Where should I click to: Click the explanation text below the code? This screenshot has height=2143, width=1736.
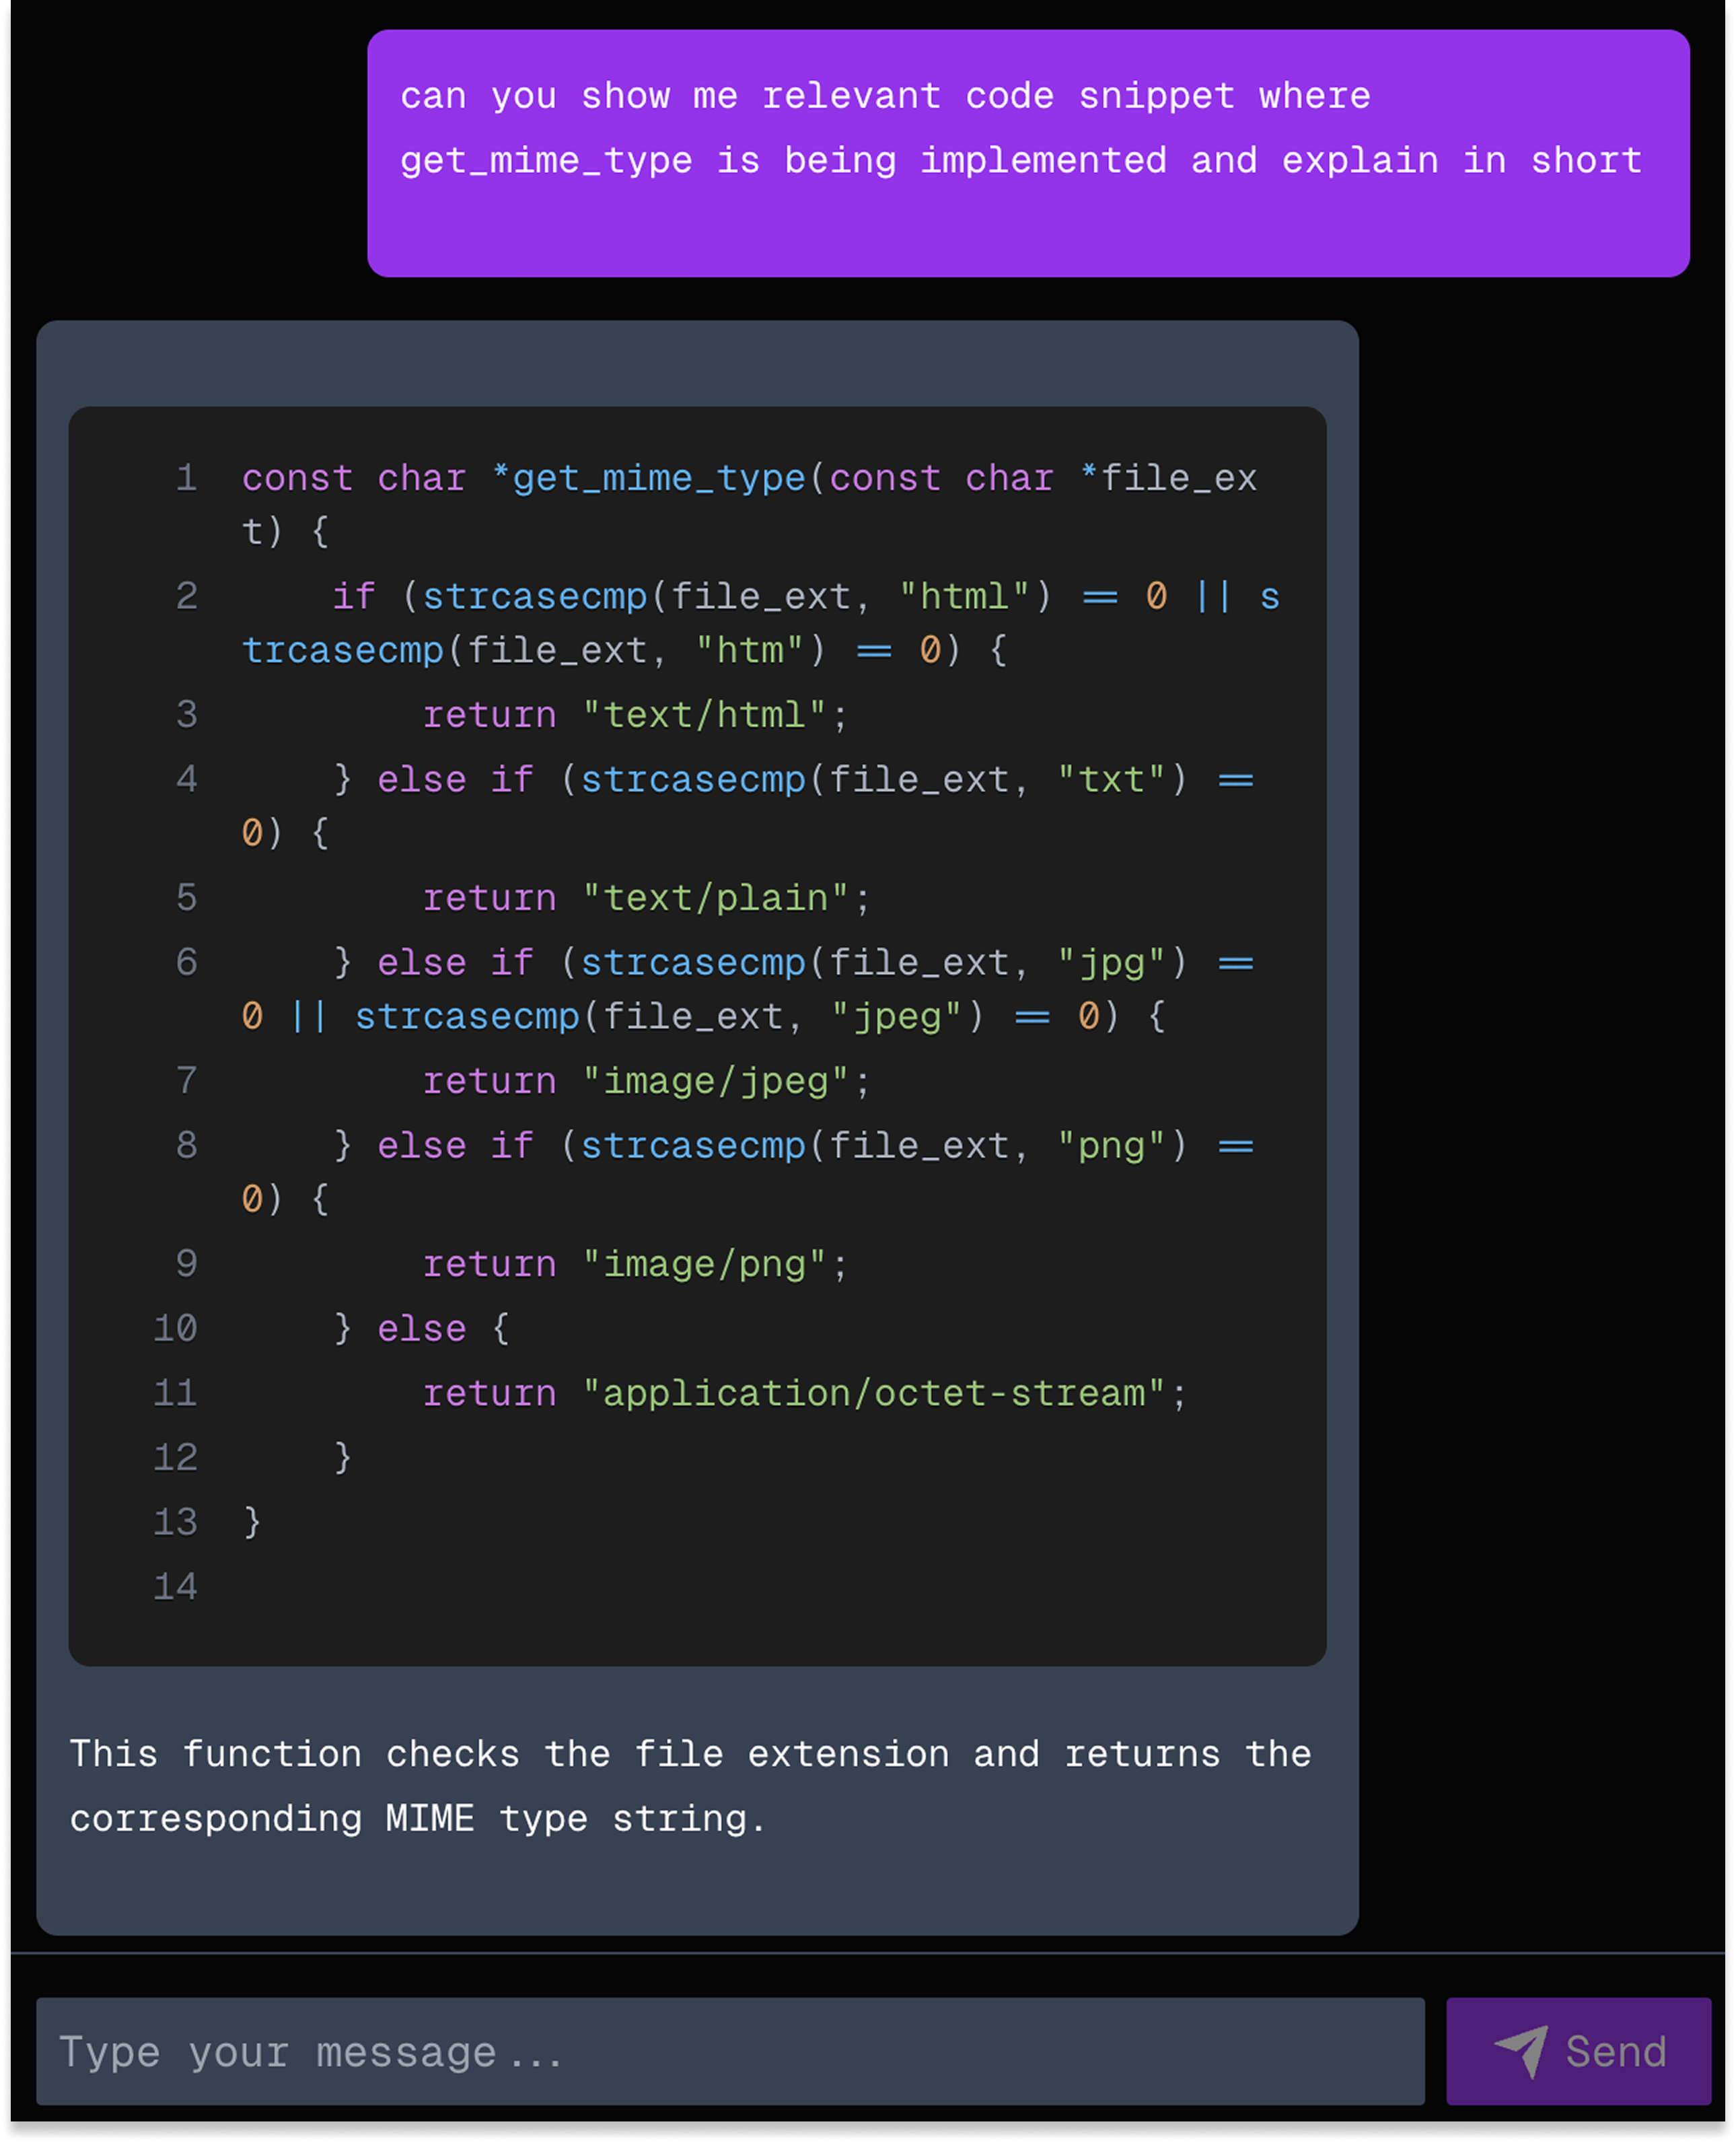(x=691, y=1786)
